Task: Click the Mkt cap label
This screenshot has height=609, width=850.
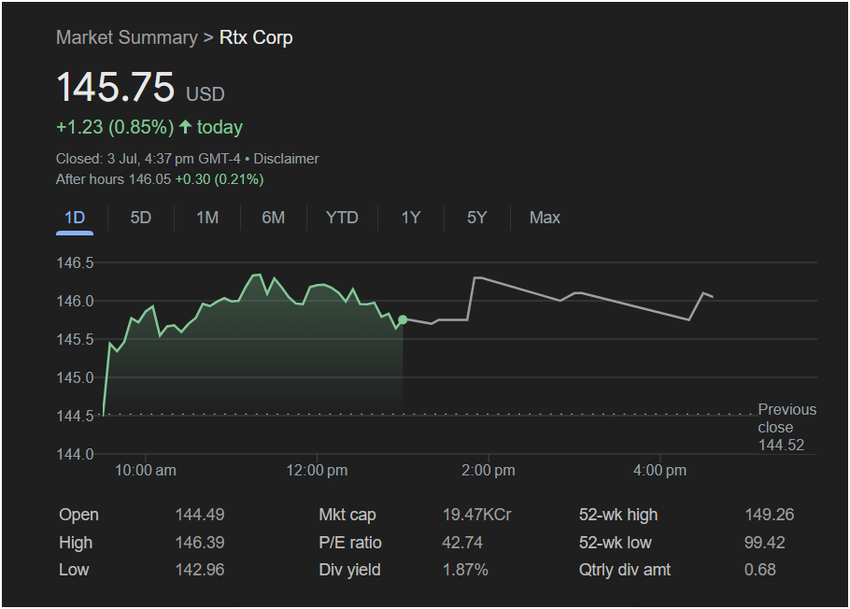Action: click(347, 515)
